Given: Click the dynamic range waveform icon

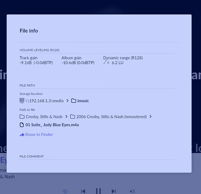Looking at the screenshot, I should tap(106, 62).
